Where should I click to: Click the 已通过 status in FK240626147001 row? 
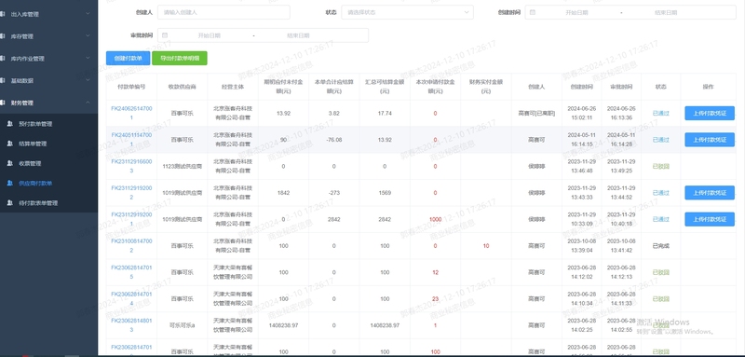(x=660, y=113)
